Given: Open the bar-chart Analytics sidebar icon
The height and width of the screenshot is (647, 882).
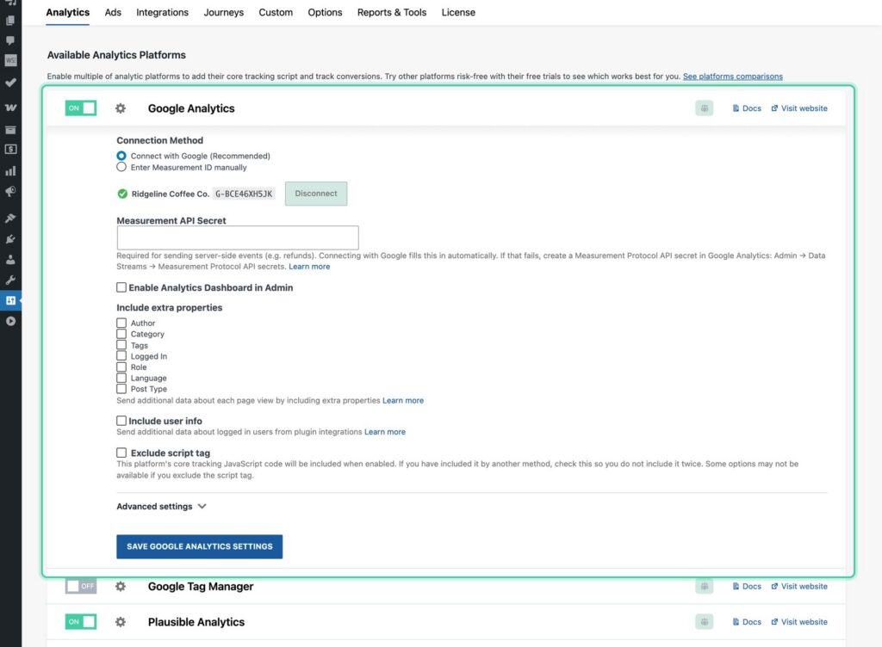Looking at the screenshot, I should pos(10,170).
